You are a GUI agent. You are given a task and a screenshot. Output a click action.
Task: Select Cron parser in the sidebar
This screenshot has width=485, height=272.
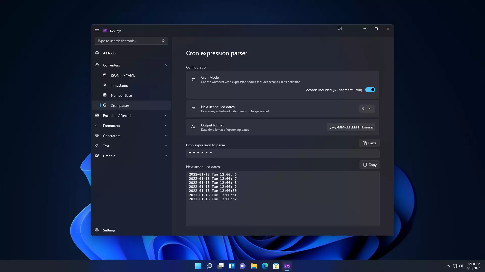pos(131,106)
